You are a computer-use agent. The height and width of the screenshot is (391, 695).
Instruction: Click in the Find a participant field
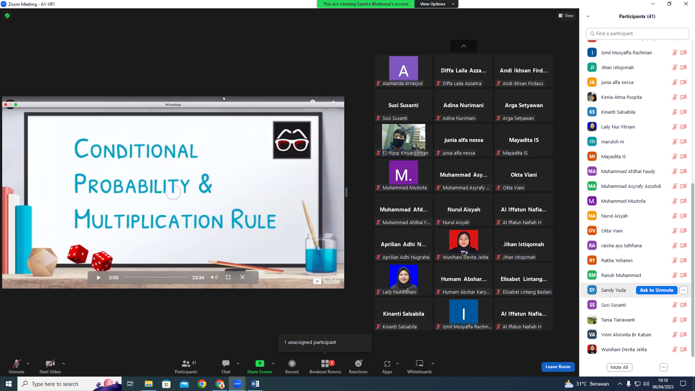[637, 33]
